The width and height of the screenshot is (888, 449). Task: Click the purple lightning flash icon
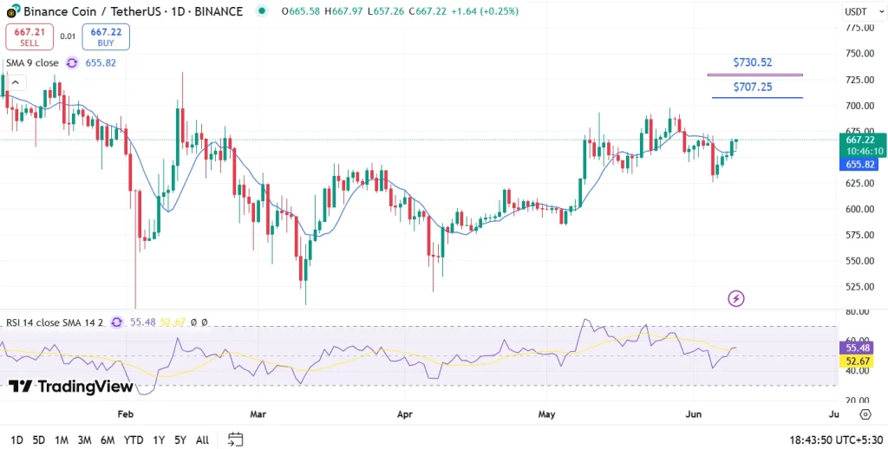(735, 298)
